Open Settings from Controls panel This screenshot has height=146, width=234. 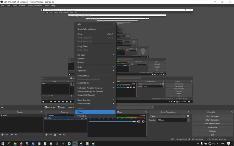point(212,131)
